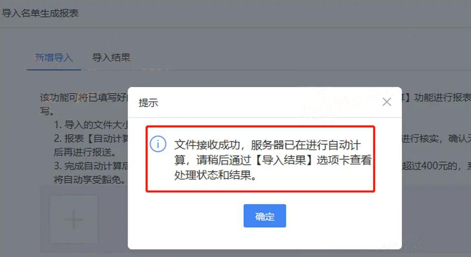Close the 提示 dialog with the X icon
This screenshot has height=257, width=471.
[387, 102]
